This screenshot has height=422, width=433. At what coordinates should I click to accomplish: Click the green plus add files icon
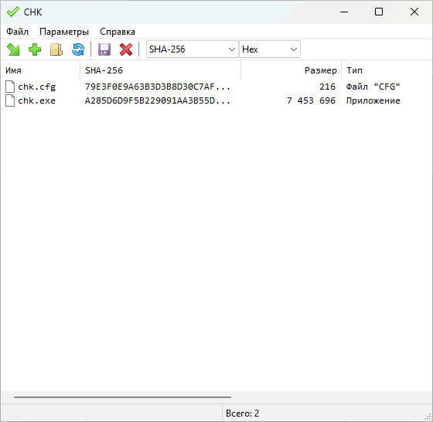(35, 49)
